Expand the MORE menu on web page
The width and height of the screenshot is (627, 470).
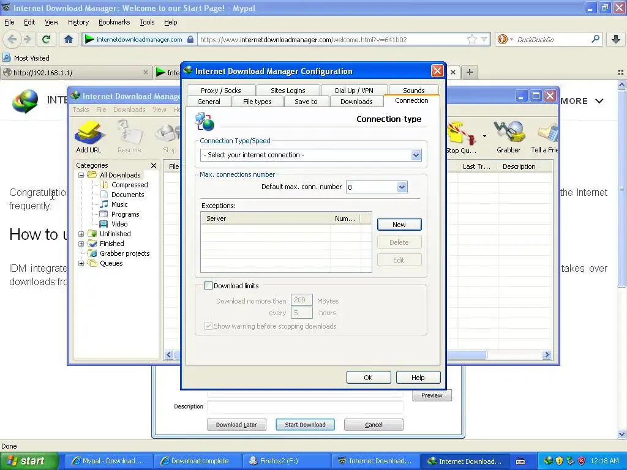pos(582,101)
